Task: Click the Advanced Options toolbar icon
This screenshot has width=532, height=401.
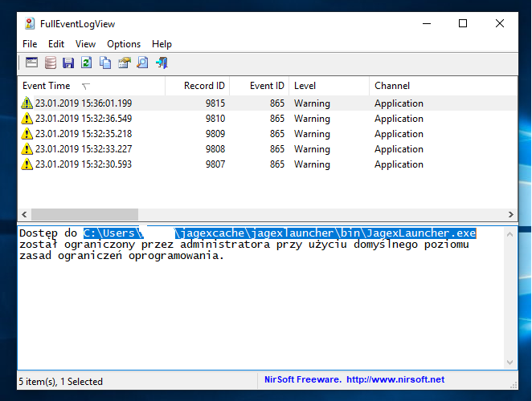Action: 32,63
